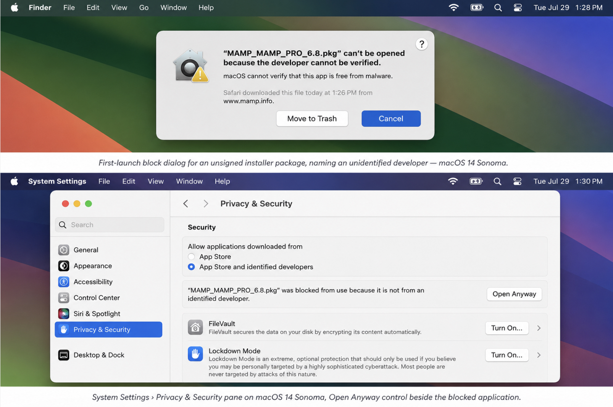Open Finder's Window menu
Screen dimensions: 613x407
pos(174,8)
